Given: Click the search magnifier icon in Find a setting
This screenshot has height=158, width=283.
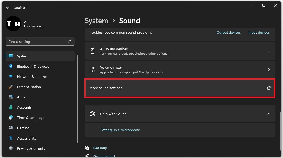Looking at the screenshot, I should coord(70,42).
